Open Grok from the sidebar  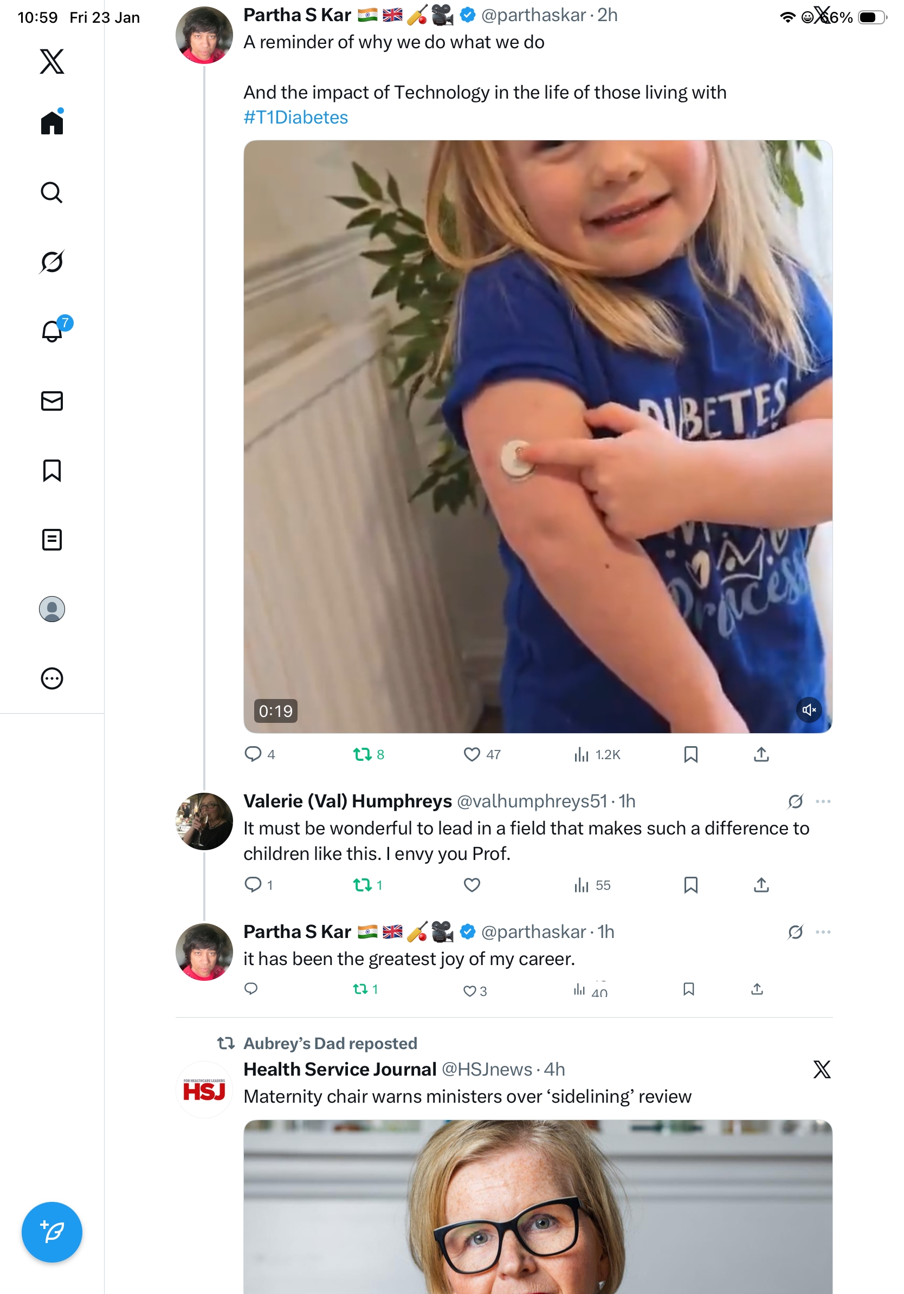52,262
